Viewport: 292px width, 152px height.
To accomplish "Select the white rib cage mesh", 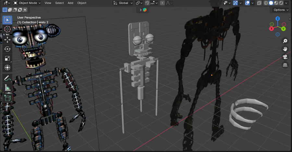I will point(248,113).
